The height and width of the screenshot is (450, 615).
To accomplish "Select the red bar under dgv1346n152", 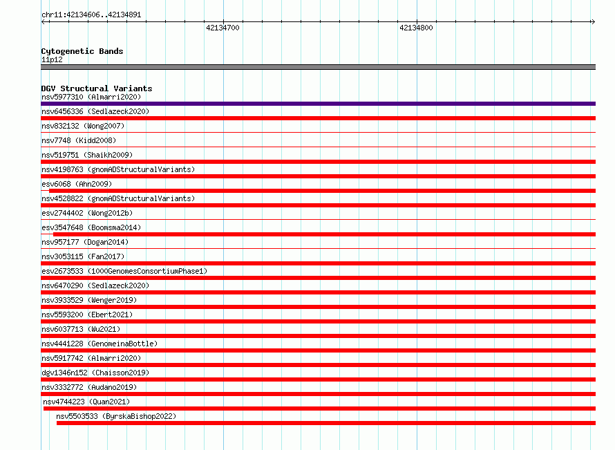I will click(318, 379).
